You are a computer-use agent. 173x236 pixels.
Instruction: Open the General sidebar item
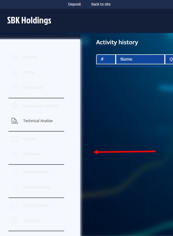tap(30, 57)
